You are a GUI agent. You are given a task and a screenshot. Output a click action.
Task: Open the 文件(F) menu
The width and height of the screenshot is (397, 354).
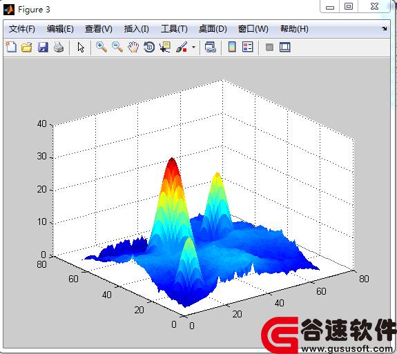pos(22,29)
